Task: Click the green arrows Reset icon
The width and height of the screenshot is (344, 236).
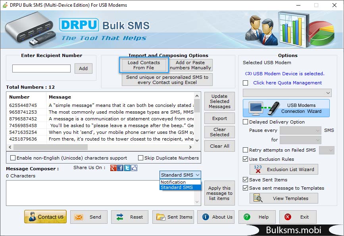Action: click(120, 217)
